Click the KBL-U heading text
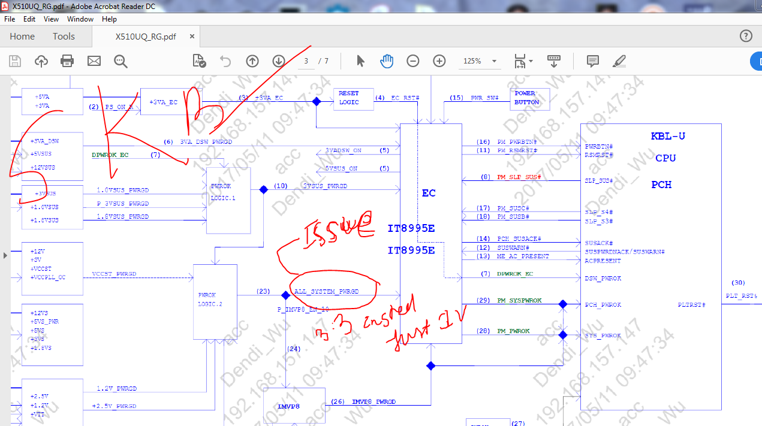This screenshot has height=426, width=762. pyautogui.click(x=667, y=136)
